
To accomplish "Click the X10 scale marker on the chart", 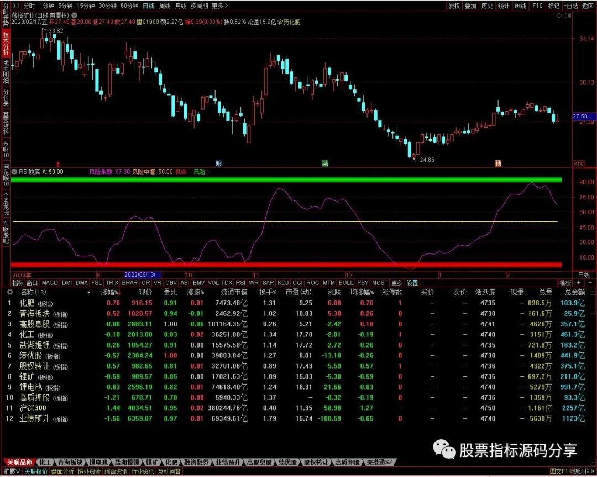I will tap(579, 164).
